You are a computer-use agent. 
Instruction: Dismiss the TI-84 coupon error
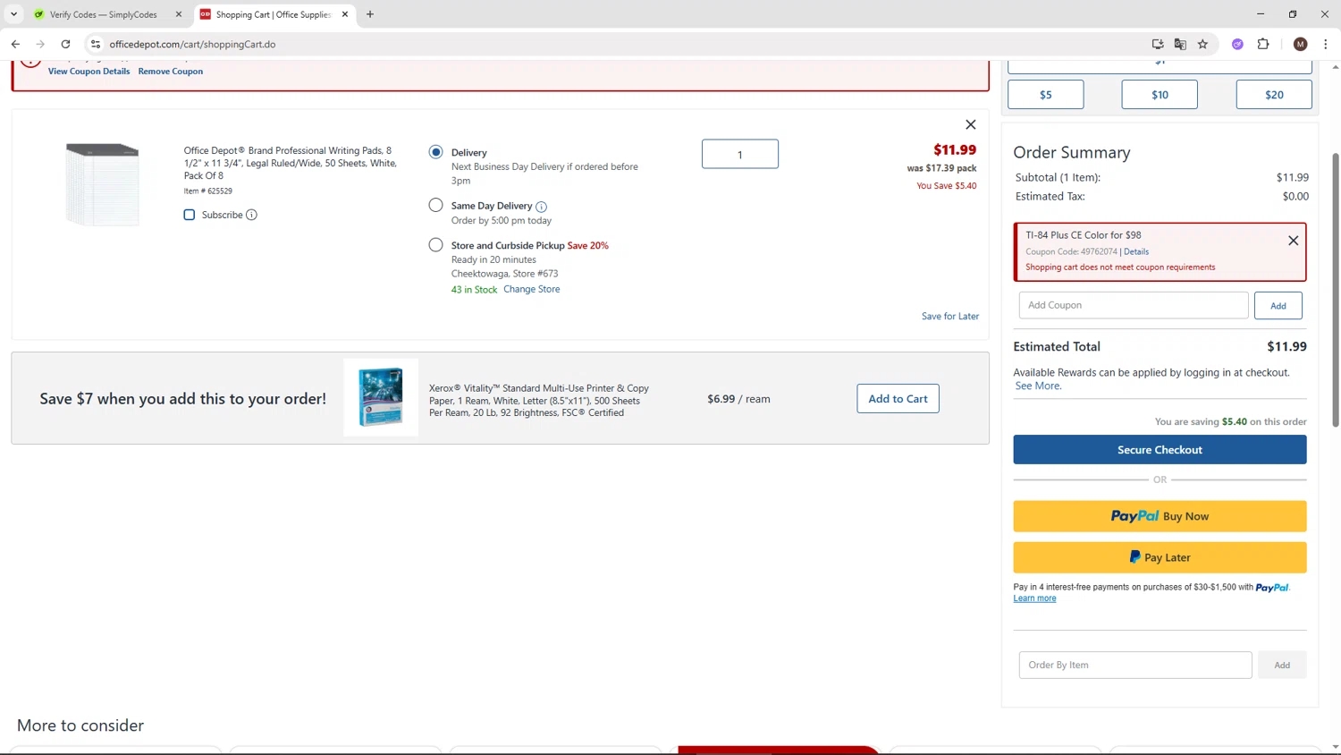pyautogui.click(x=1293, y=241)
